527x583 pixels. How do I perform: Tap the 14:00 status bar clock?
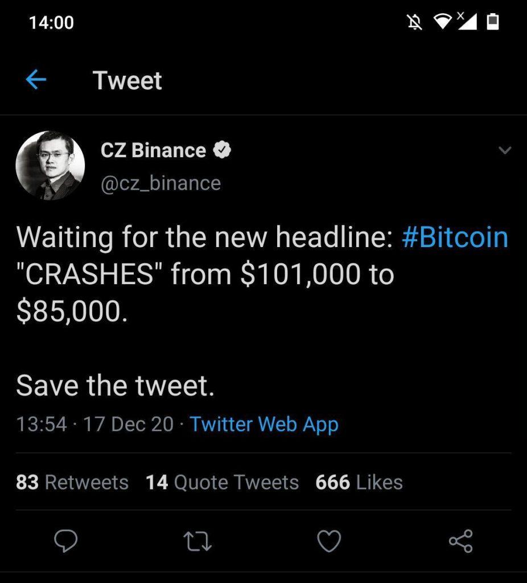51,22
